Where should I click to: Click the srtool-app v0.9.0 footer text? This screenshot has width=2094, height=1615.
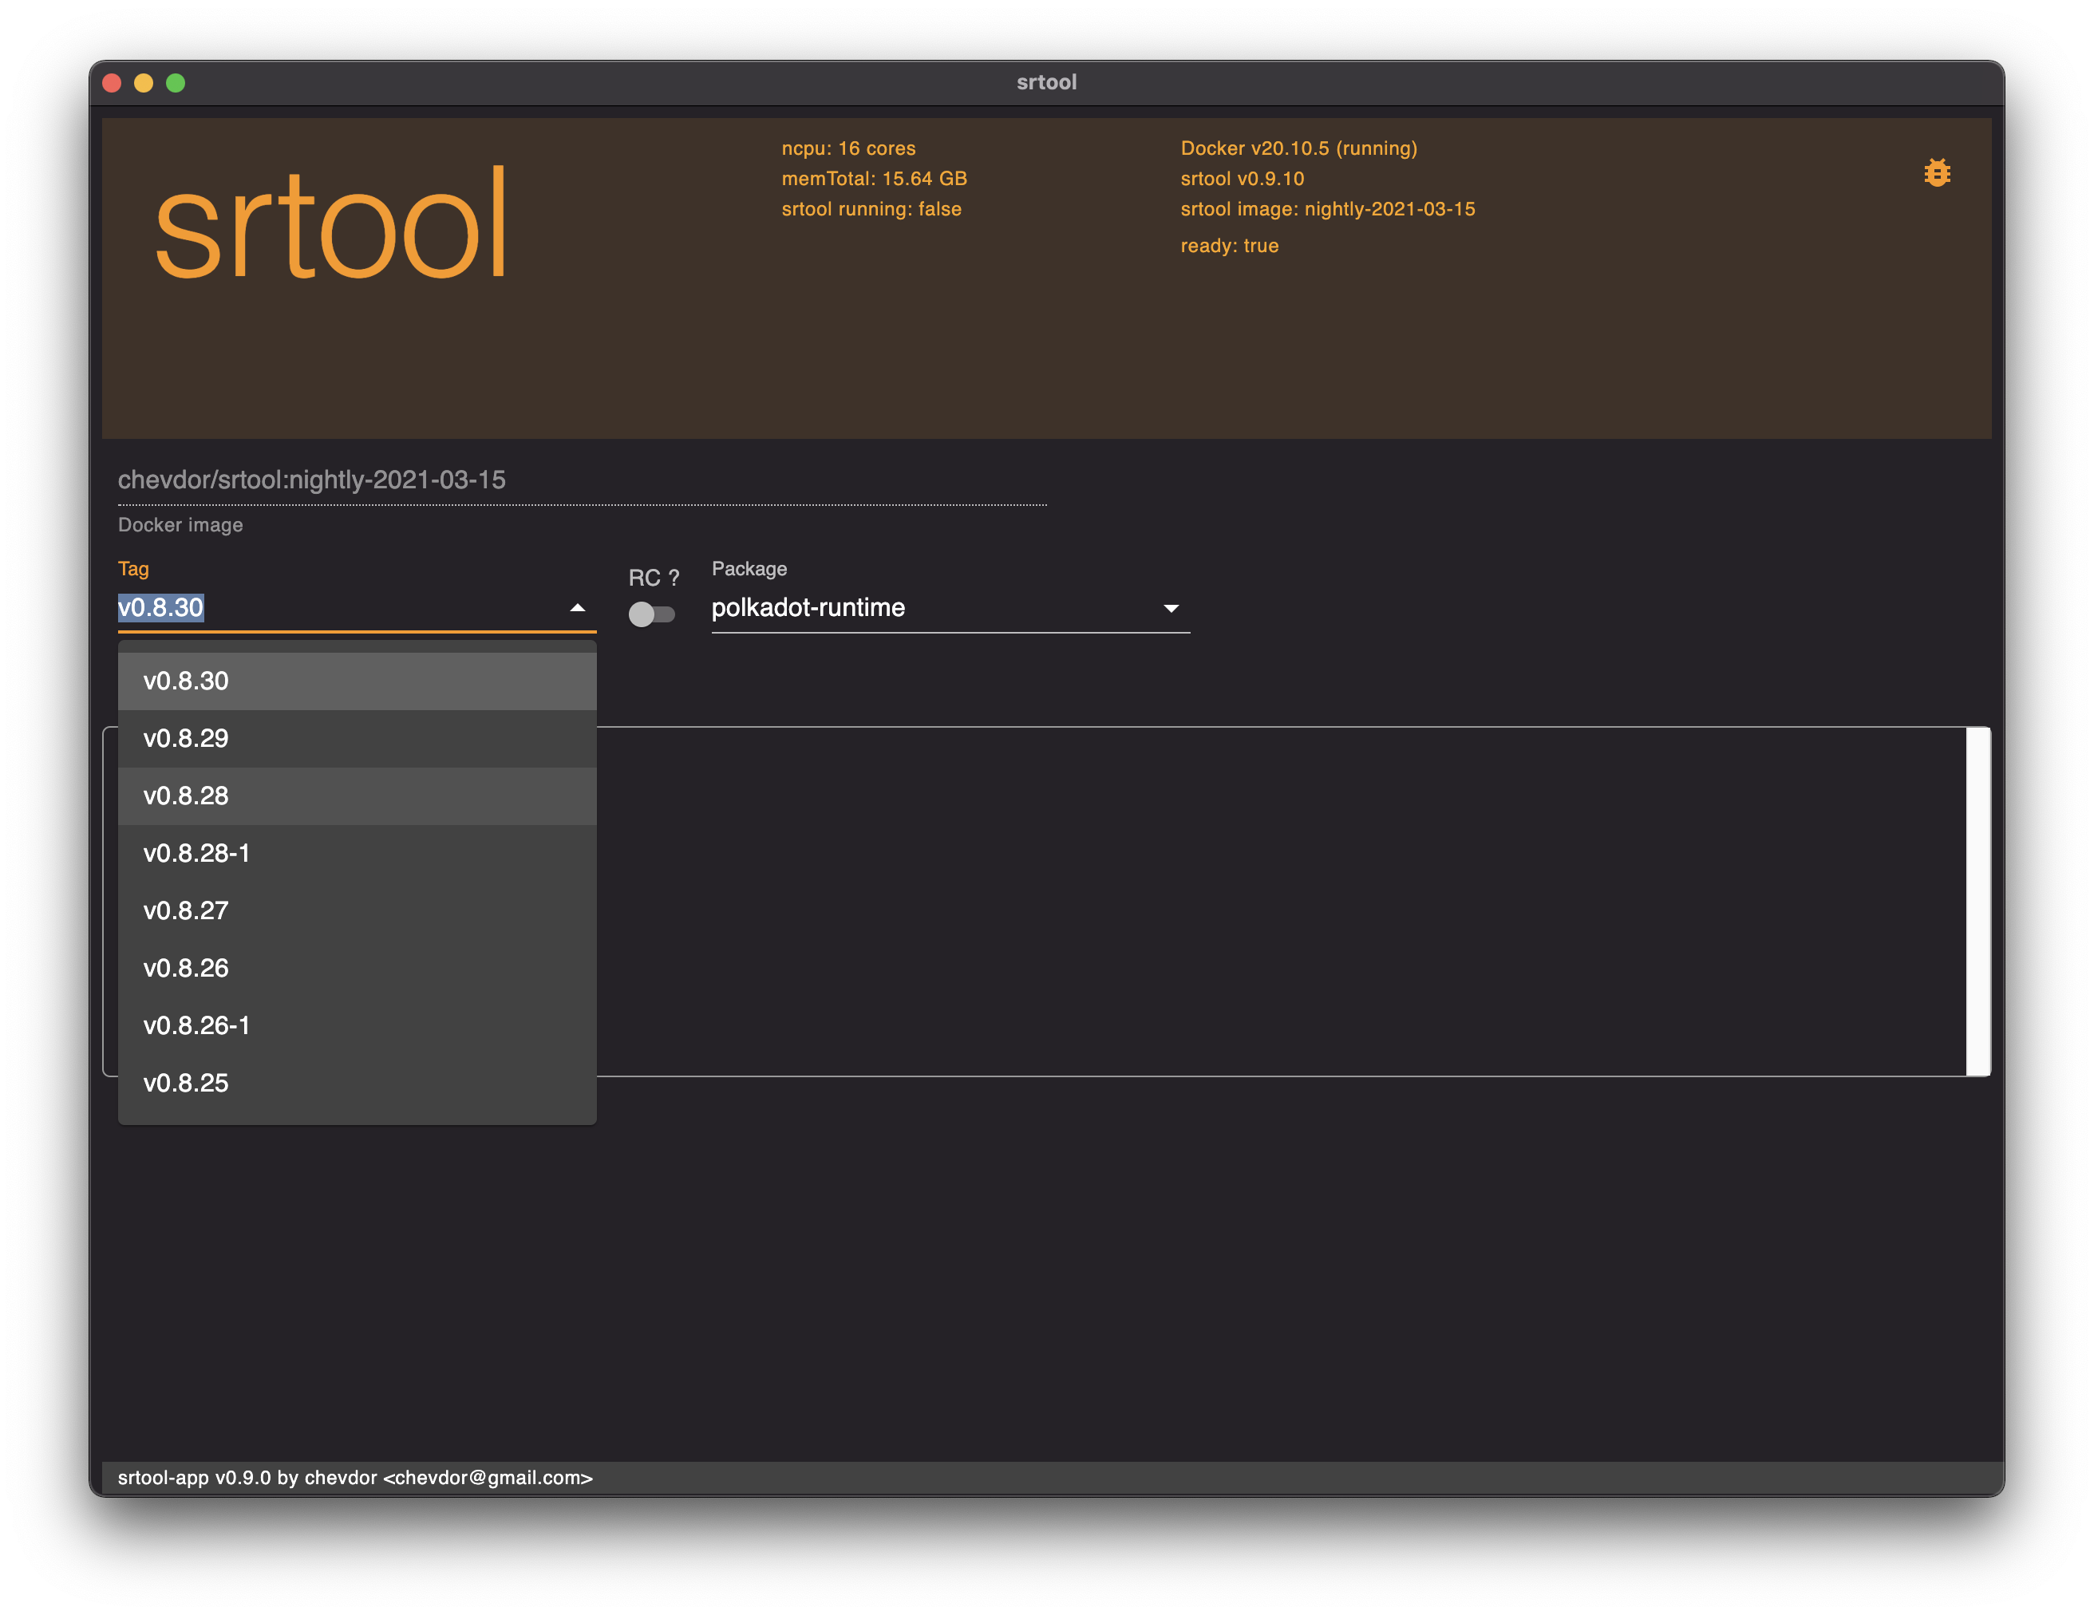[355, 1477]
